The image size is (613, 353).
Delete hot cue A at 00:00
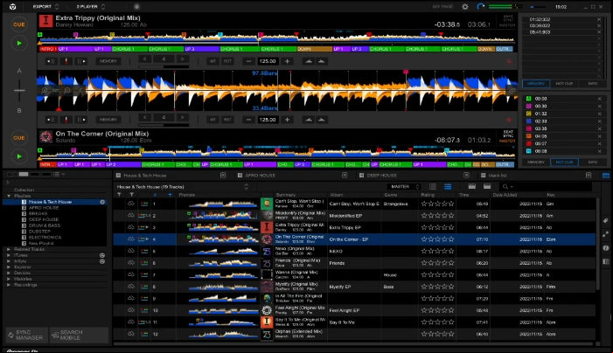tap(599, 99)
